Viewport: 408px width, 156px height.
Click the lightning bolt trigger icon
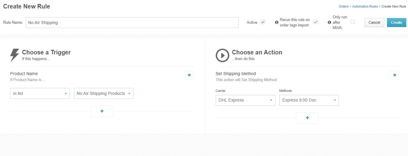(15, 55)
